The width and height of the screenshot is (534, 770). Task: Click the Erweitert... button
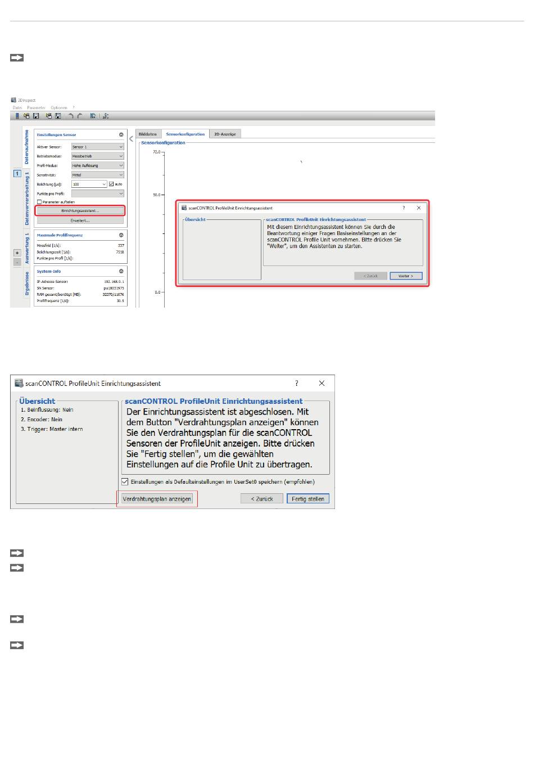tap(80, 220)
